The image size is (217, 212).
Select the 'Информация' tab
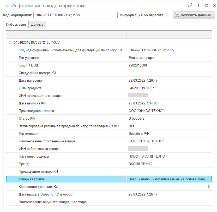pos(16,25)
